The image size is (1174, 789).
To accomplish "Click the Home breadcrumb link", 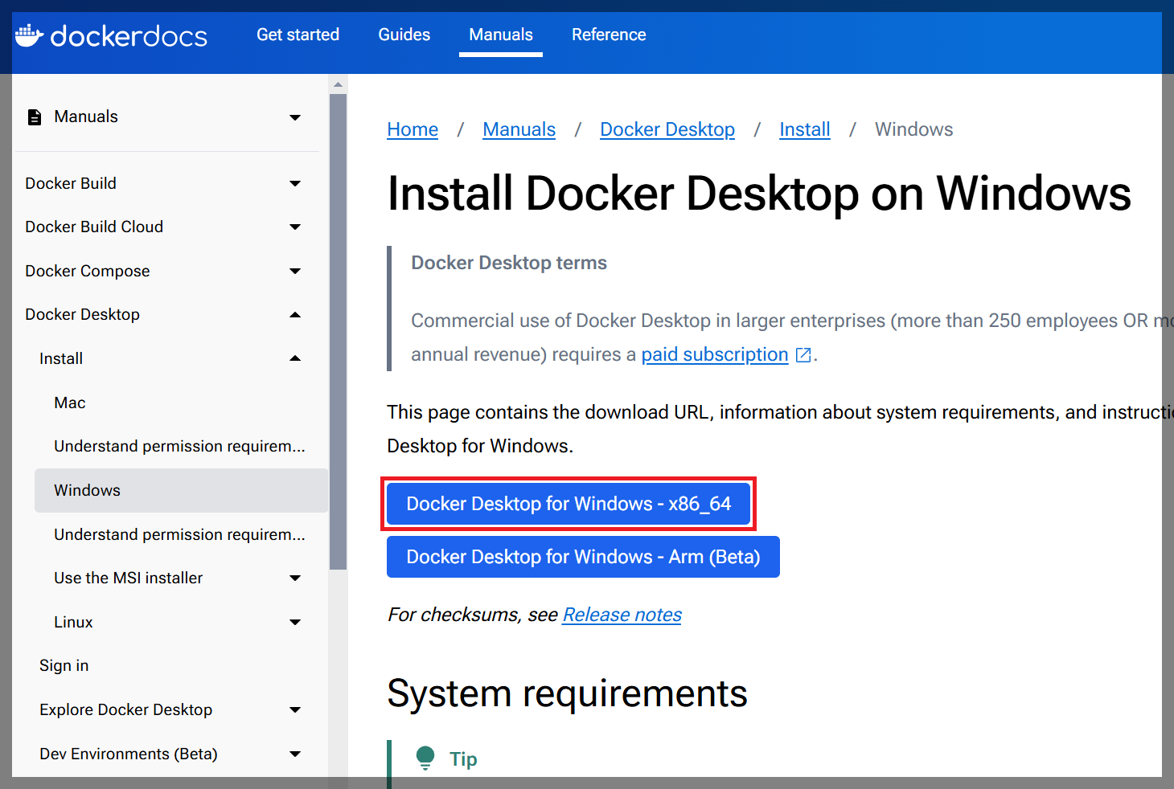I will 413,129.
